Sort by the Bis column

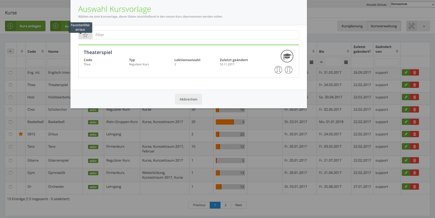coord(348,51)
